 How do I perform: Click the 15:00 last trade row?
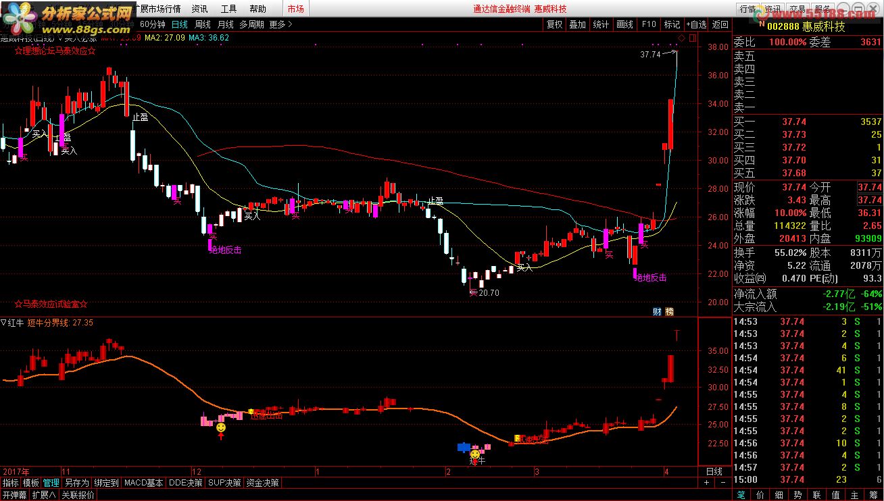pyautogui.click(x=808, y=479)
